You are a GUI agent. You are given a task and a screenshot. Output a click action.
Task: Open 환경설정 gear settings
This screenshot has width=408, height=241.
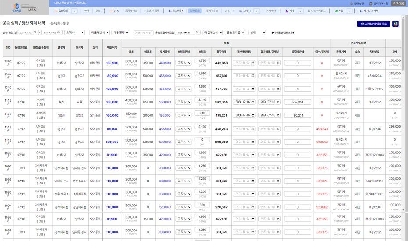(x=357, y=4)
